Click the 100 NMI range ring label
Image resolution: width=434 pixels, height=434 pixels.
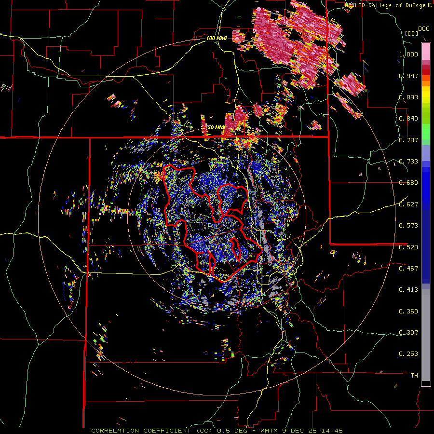pyautogui.click(x=216, y=38)
